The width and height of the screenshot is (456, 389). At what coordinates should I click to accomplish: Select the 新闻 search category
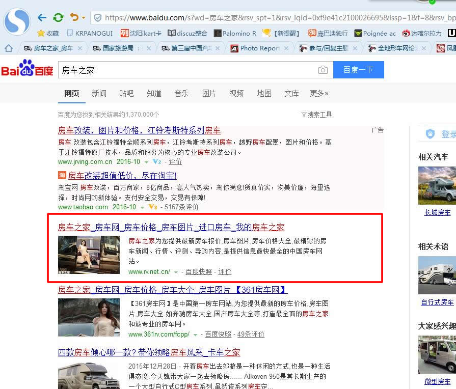pyautogui.click(x=99, y=93)
